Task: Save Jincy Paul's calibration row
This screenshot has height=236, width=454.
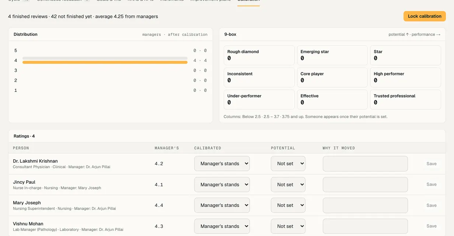Action: coord(432,184)
